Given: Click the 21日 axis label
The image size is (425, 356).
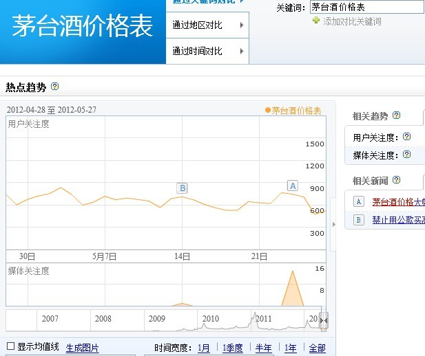Looking at the screenshot, I should (x=259, y=256).
